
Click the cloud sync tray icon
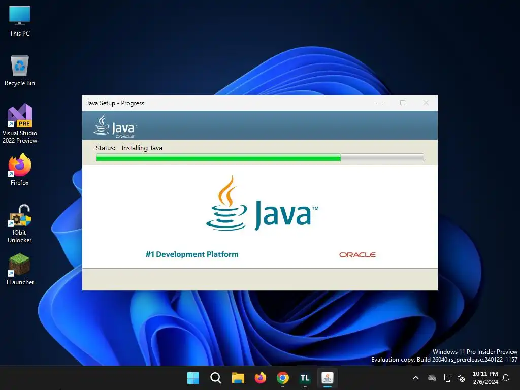(x=432, y=378)
